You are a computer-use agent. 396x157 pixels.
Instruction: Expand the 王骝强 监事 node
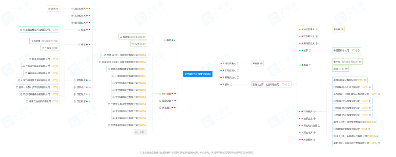pyautogui.click(x=43, y=48)
